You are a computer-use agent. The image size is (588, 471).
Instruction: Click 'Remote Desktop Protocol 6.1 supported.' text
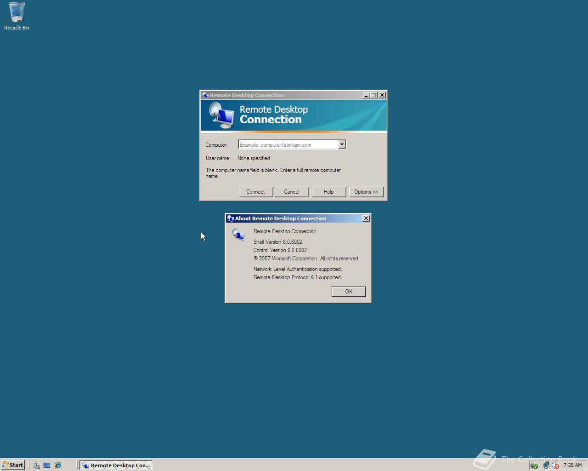pos(298,277)
